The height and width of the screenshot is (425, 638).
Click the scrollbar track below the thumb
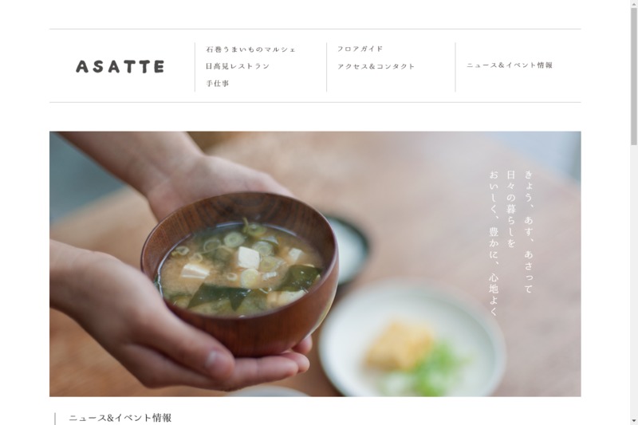pyautogui.click(x=634, y=281)
